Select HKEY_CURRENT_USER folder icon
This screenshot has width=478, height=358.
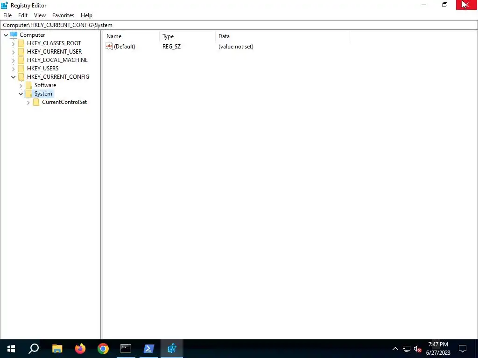21,52
